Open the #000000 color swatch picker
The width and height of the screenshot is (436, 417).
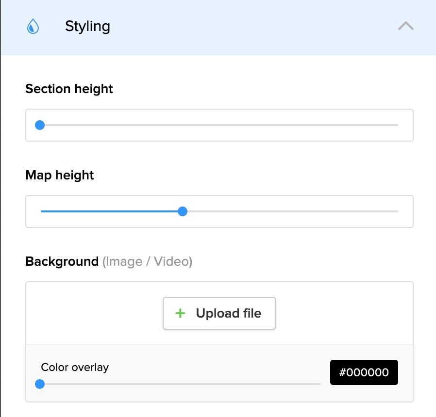pos(364,372)
